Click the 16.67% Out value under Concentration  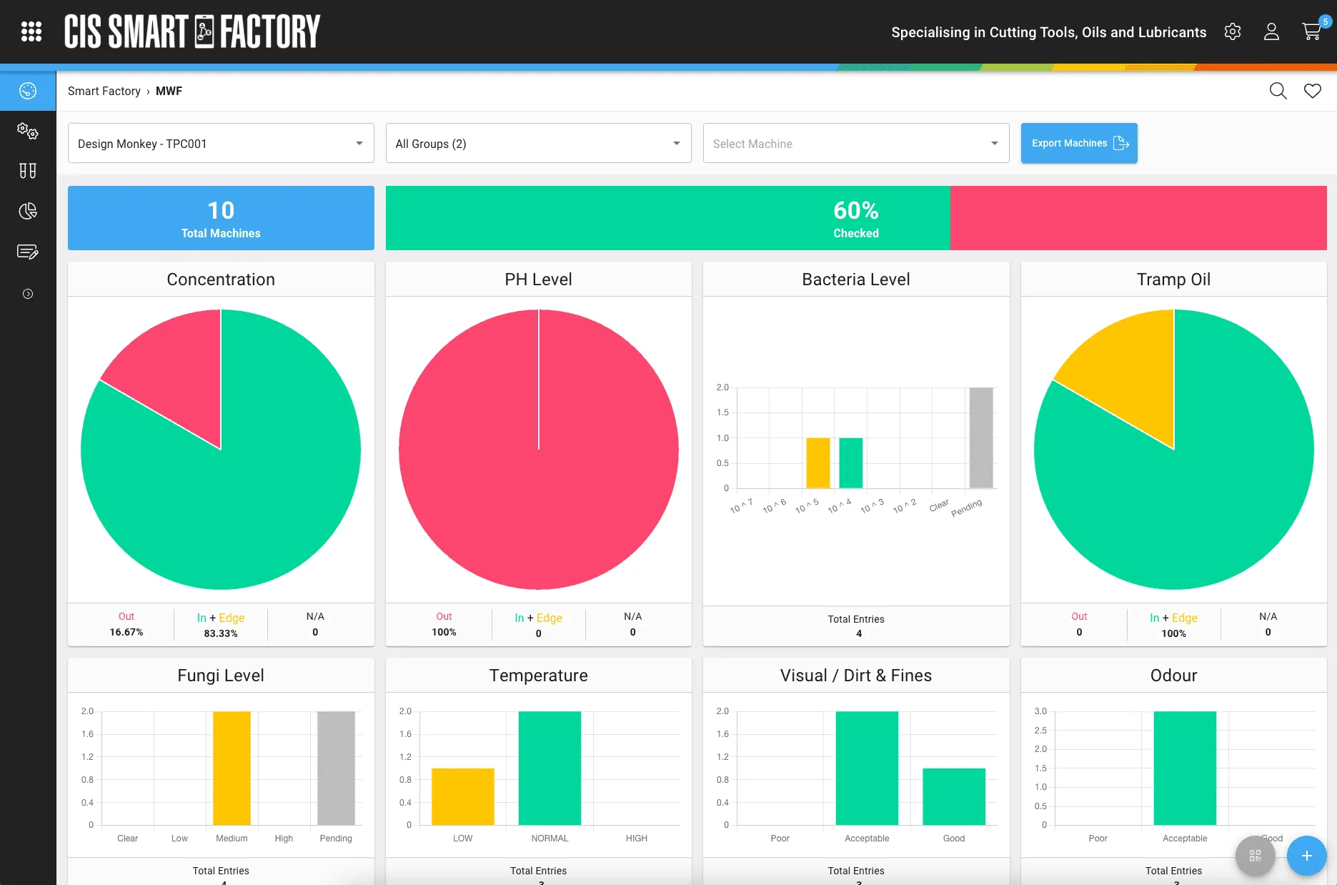[126, 632]
